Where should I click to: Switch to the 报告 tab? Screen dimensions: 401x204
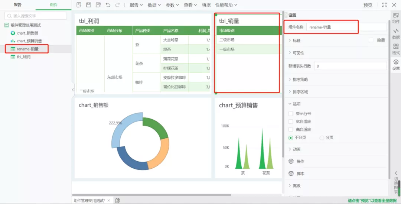[x=18, y=4]
